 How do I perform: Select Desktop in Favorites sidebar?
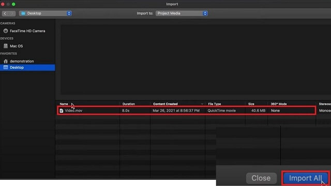pos(27,68)
